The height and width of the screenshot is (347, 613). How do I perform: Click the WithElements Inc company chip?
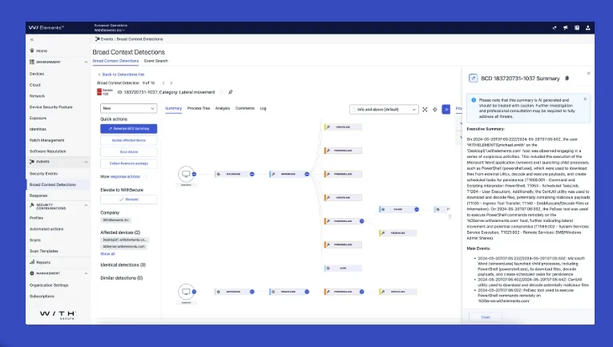(115, 220)
